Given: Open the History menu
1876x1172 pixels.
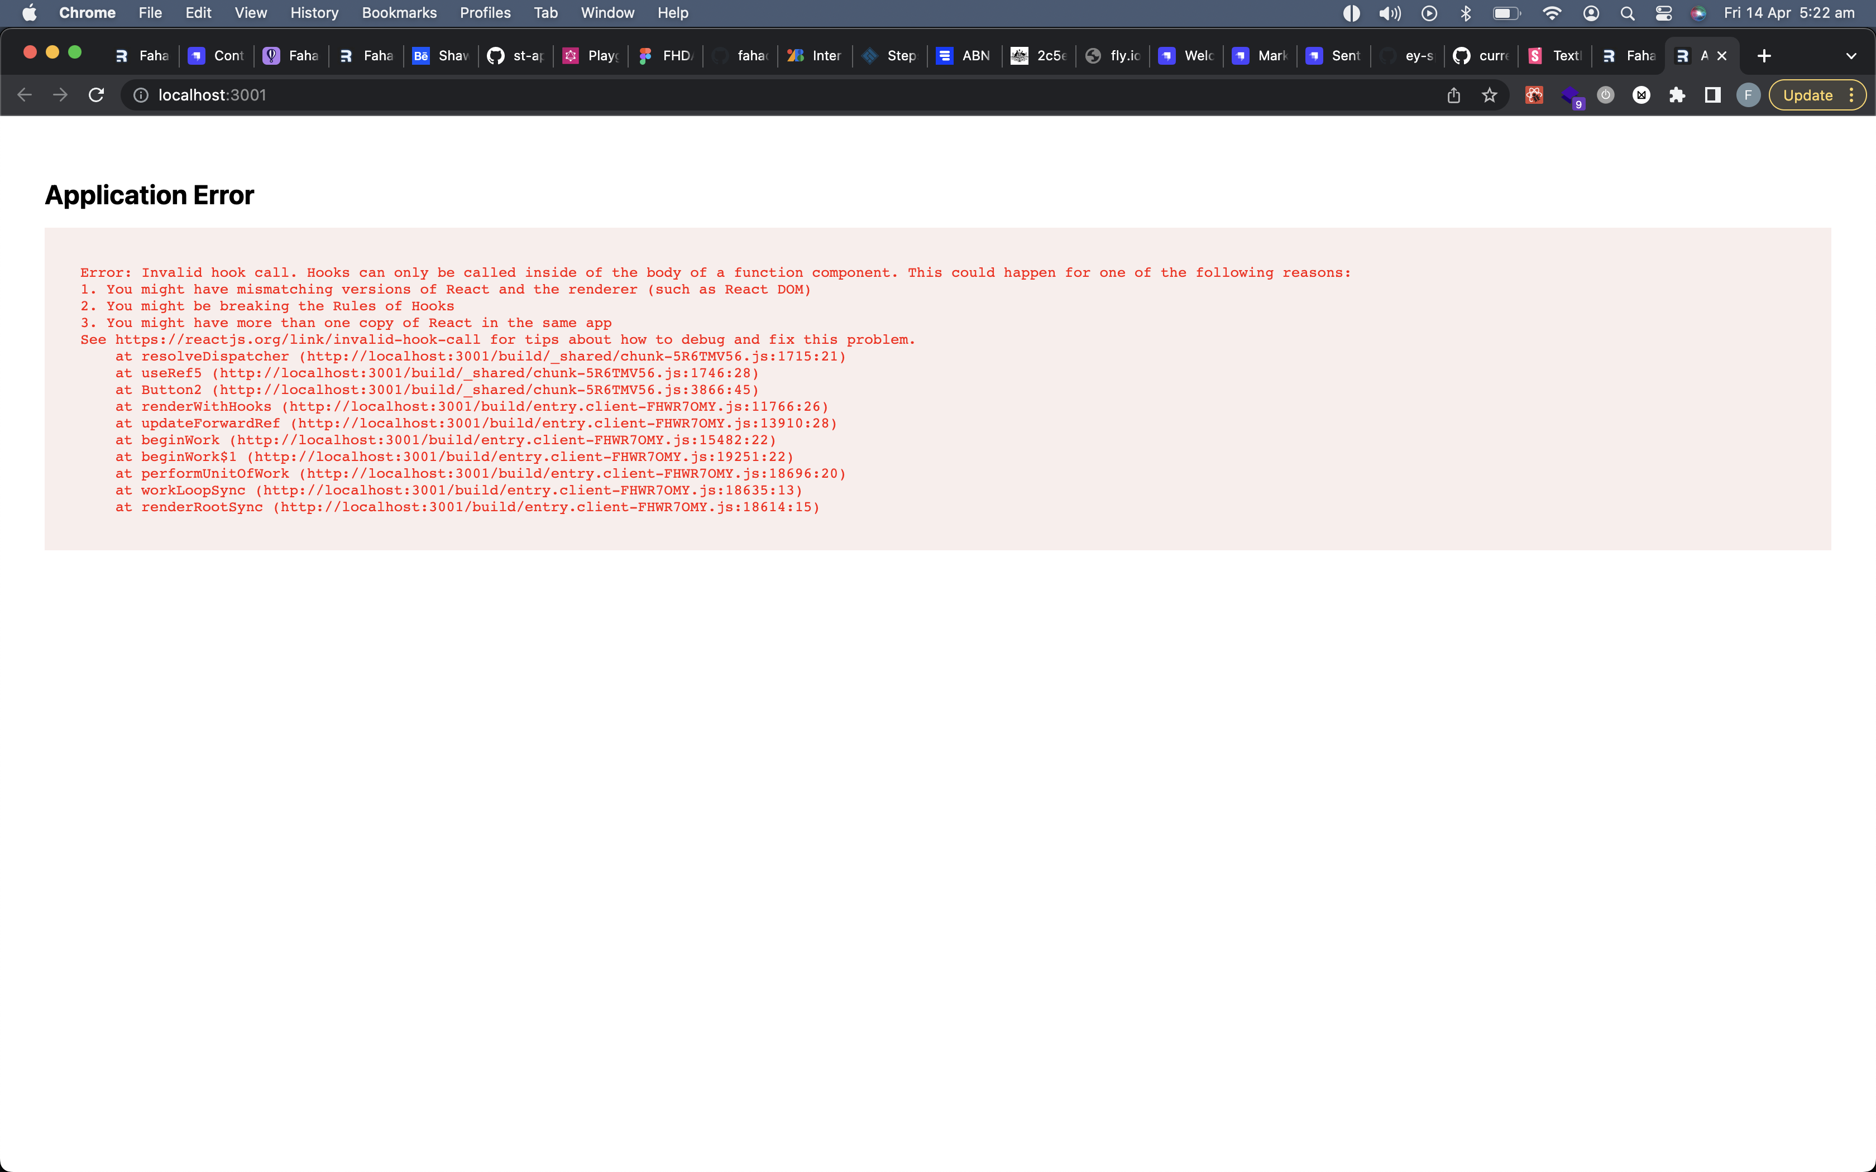Looking at the screenshot, I should coord(313,12).
